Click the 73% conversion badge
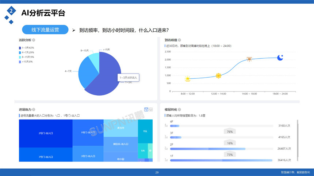The width and height of the screenshot is (314, 176). click(x=230, y=154)
